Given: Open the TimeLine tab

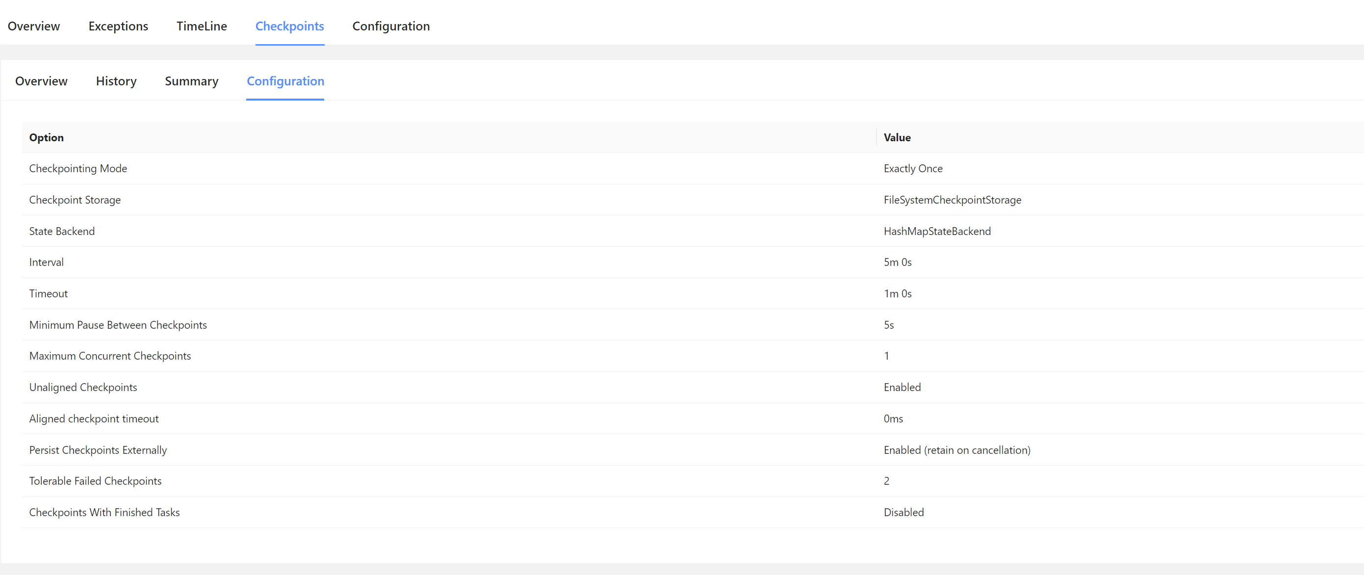Looking at the screenshot, I should [202, 26].
